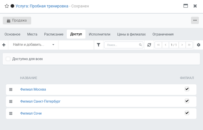Jump to last page
203x130 pixels.
[x=189, y=45]
